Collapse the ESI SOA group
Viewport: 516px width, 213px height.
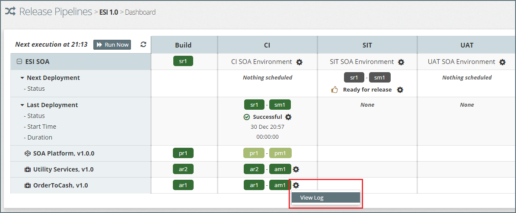coord(19,62)
